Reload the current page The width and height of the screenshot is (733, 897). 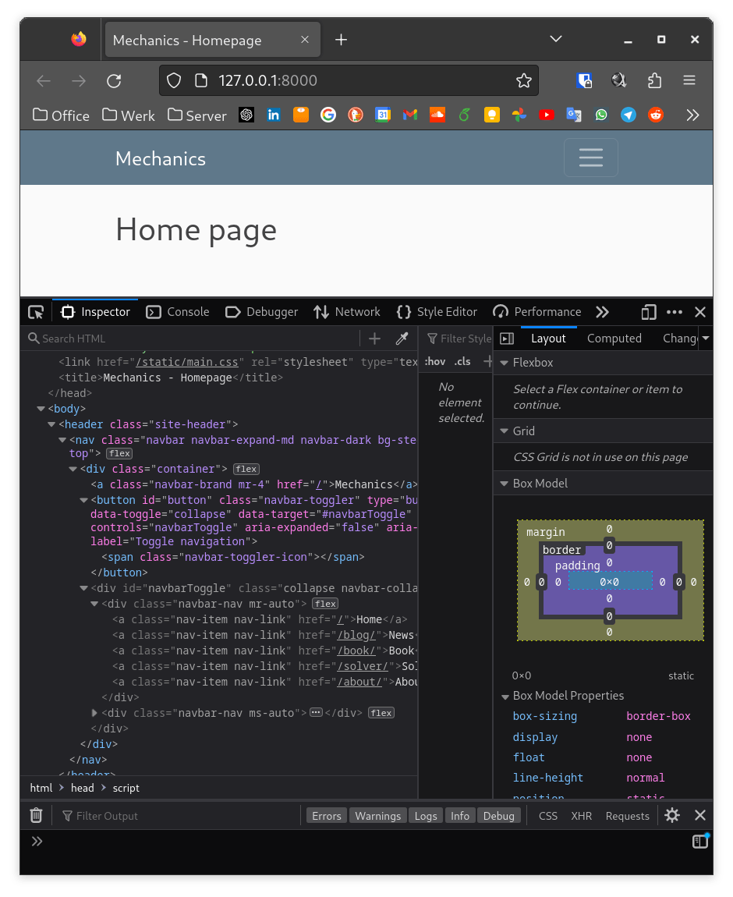(114, 80)
